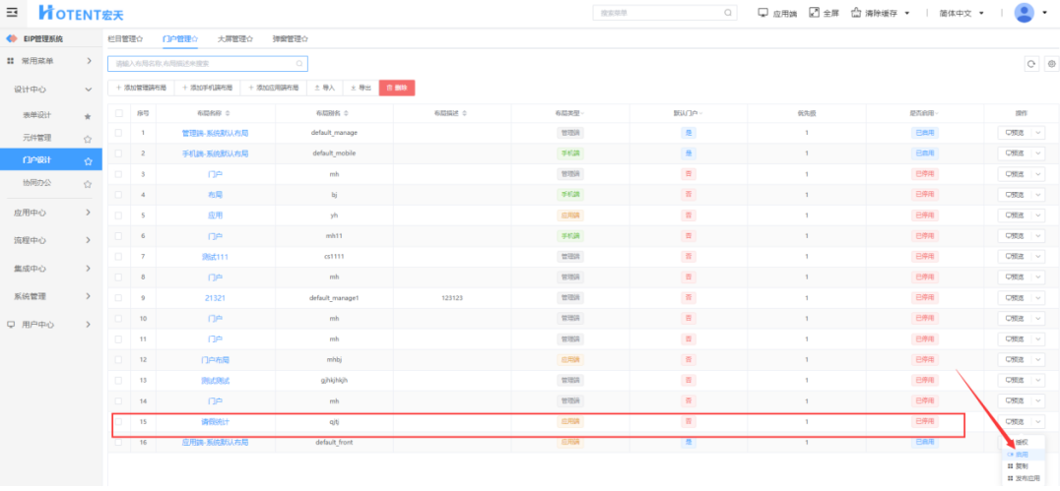Click the red 删除 button
Screen dimensions: 1060x491
point(397,88)
